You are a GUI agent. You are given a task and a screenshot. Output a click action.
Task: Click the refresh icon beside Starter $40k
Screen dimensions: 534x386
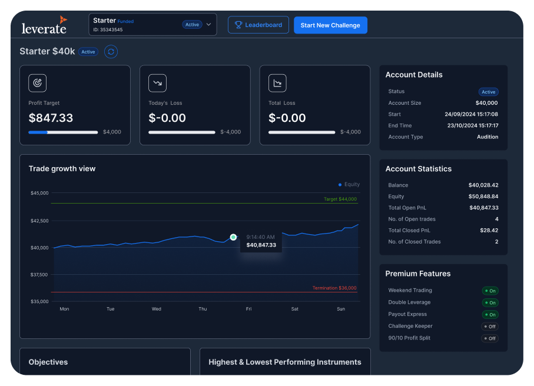pos(111,52)
